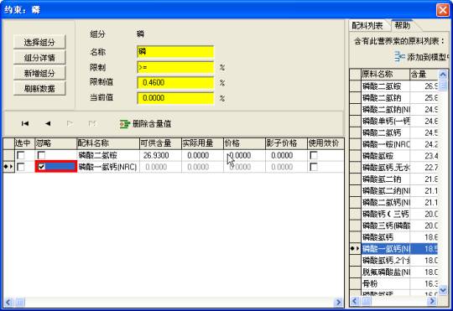Open the 限制 operator field
The height and width of the screenshot is (311, 453).
[175, 67]
